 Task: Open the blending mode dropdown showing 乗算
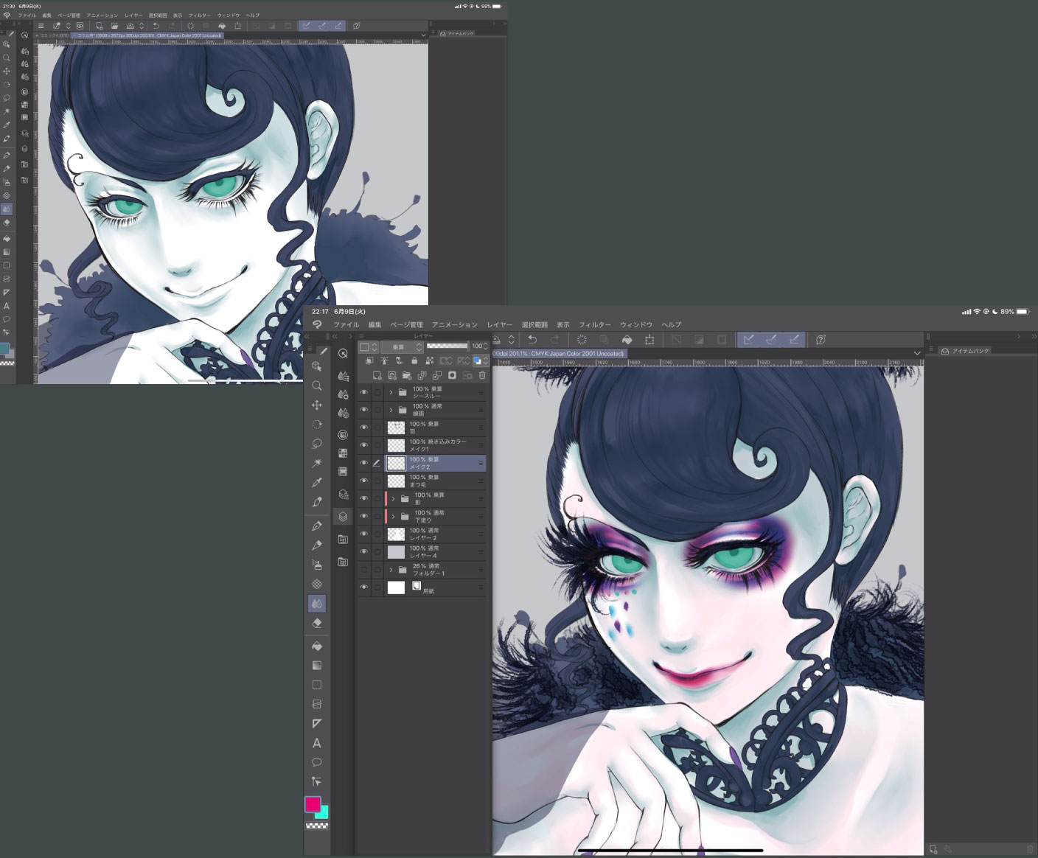(402, 346)
